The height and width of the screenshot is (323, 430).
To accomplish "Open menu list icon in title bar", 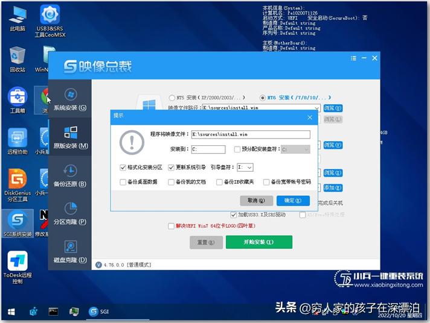I will point(353,58).
